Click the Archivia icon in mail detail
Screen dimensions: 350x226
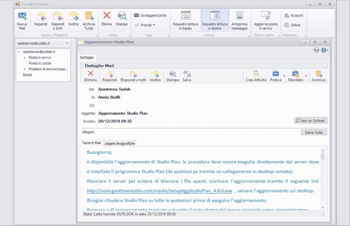click(319, 74)
